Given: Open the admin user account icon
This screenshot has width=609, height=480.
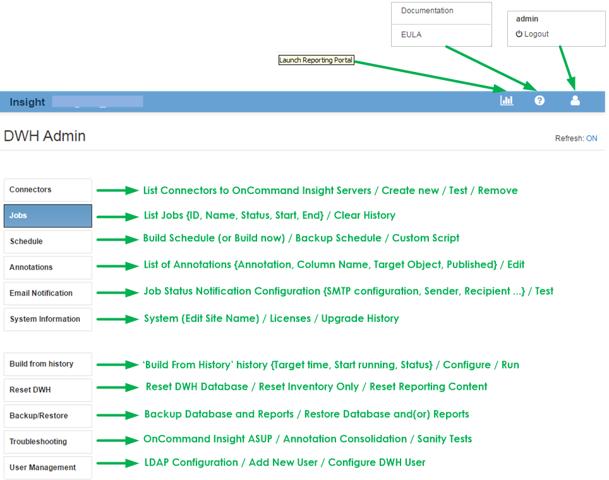Looking at the screenshot, I should point(574,100).
